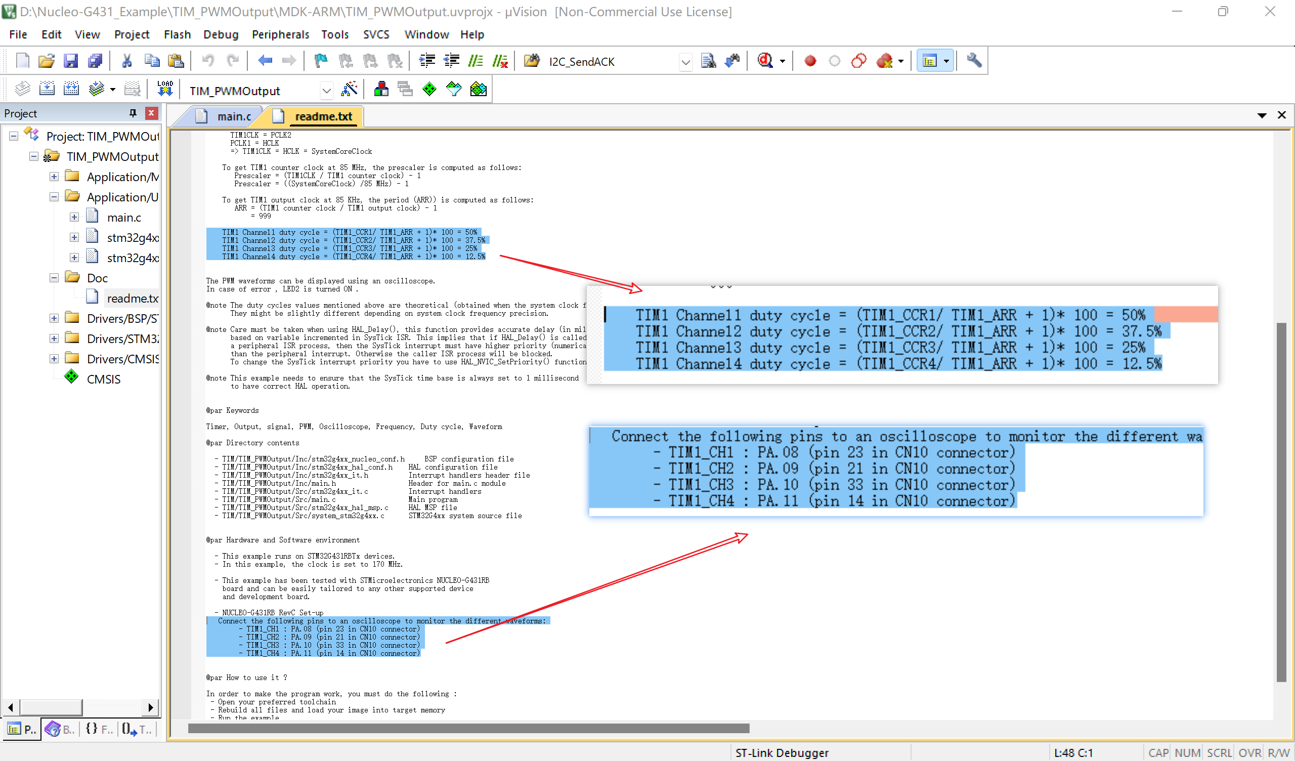Kill all breakpoints icon

pyautogui.click(x=884, y=61)
